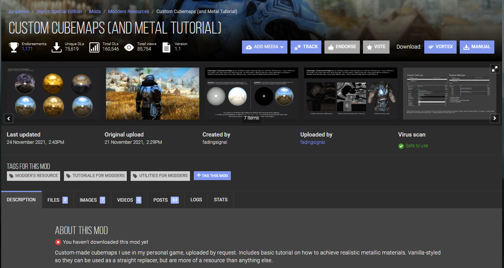The image size is (504, 268).
Task: Open the Mods breadcrumb link
Action: pos(95,12)
